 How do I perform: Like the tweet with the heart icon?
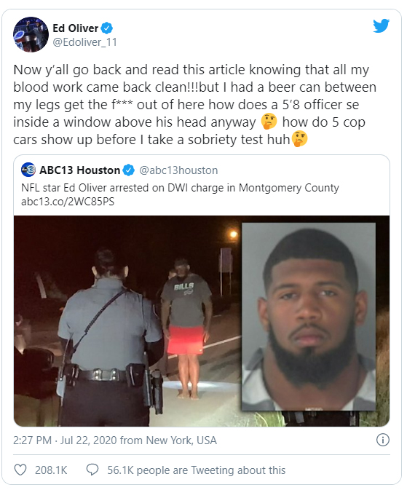tap(20, 470)
